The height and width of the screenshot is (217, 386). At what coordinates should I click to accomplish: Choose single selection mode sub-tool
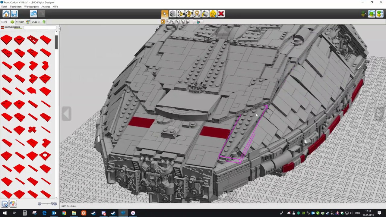[x=163, y=22]
